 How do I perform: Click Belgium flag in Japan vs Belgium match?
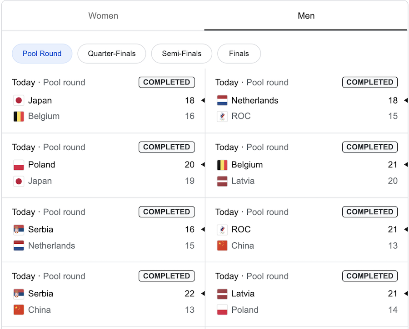tap(19, 116)
